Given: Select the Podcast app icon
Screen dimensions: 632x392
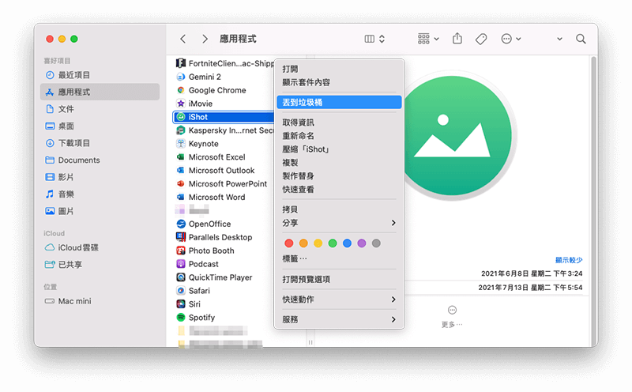Looking at the screenshot, I should [181, 264].
